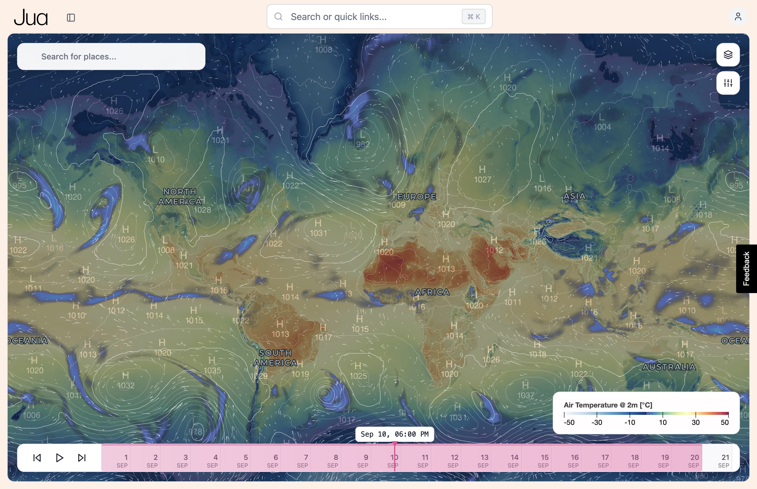Click the Jua logo
The width and height of the screenshot is (757, 489).
(x=31, y=17)
